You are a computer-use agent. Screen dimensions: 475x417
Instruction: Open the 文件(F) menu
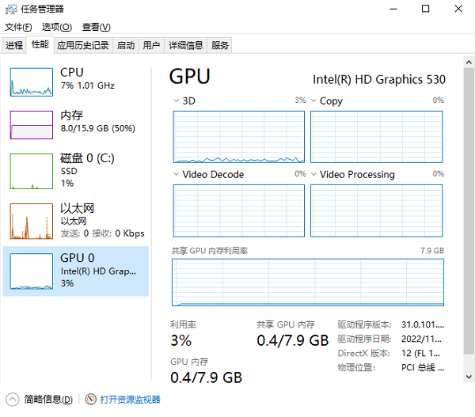click(x=18, y=27)
